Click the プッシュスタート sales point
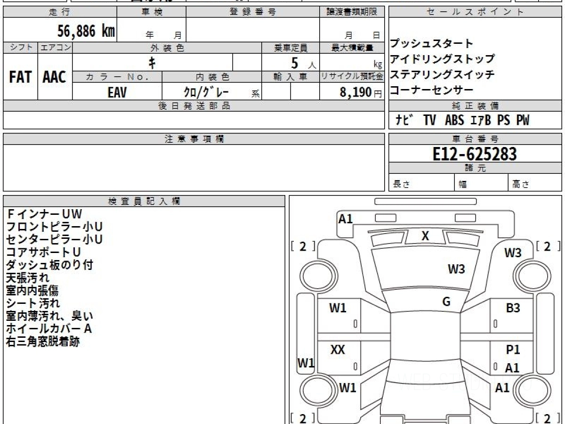 click(431, 44)
